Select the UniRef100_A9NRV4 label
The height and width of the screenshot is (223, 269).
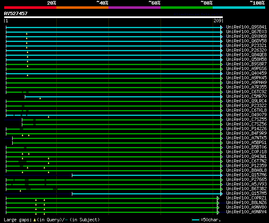246,212
